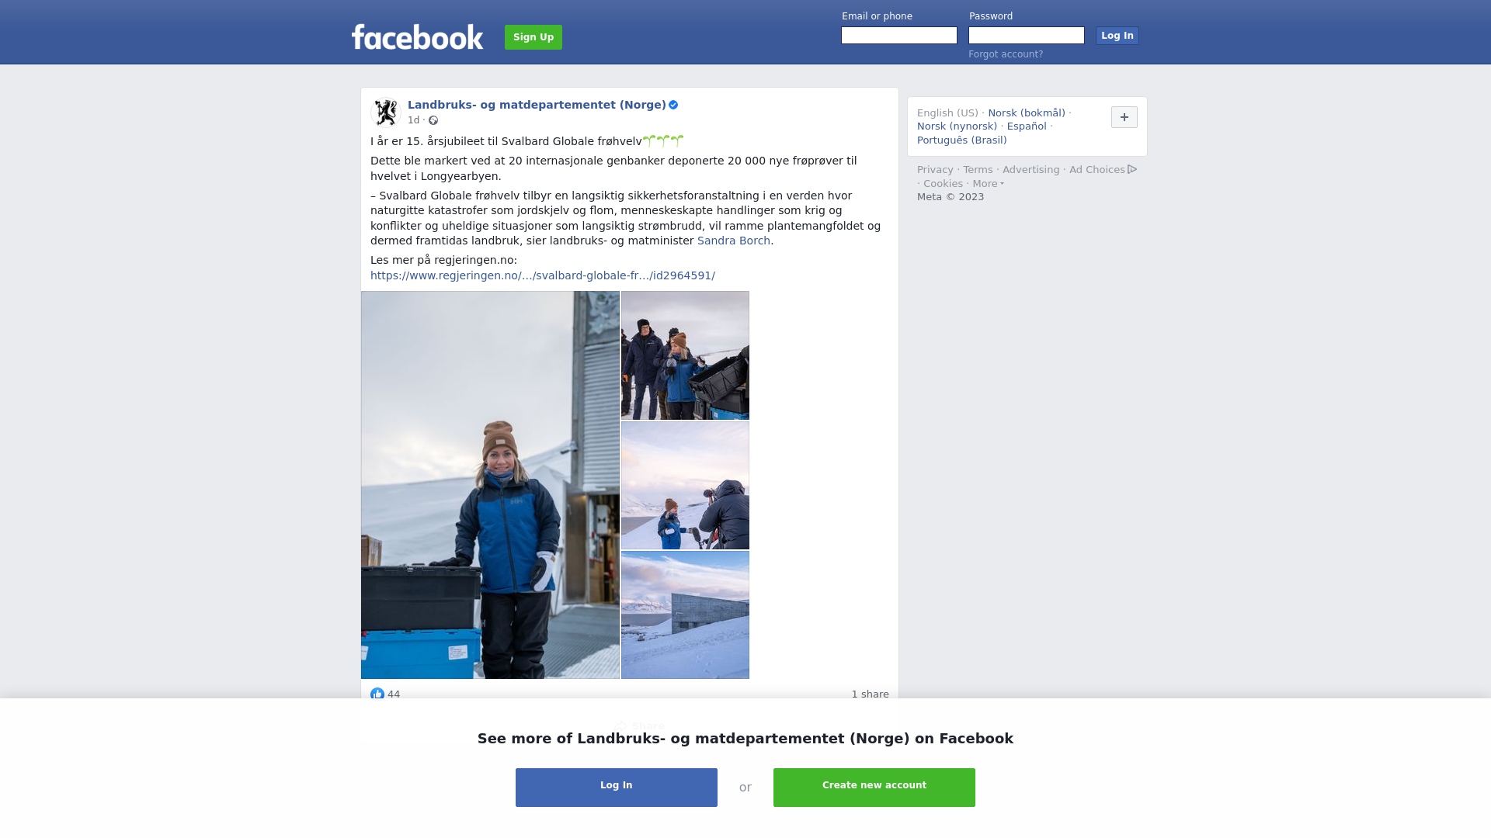
Task: Focus the Email or phone field
Action: (899, 36)
